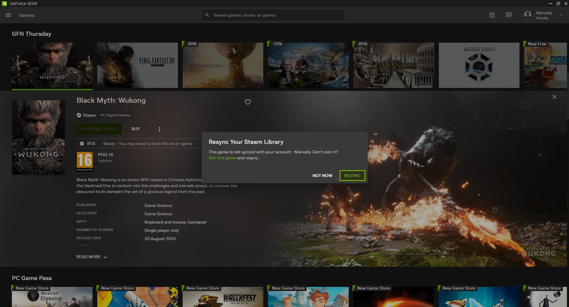This screenshot has width=569, height=307.
Task: Click the Marxally profile avatar
Action: point(528,15)
